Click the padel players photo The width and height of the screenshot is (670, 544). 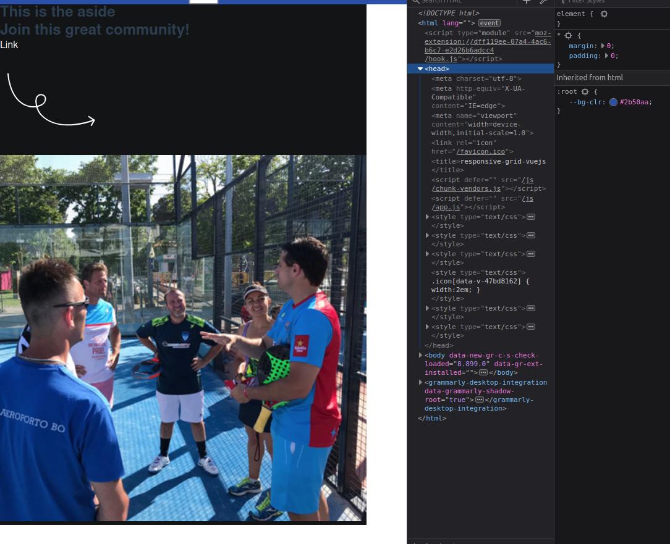[183, 338]
